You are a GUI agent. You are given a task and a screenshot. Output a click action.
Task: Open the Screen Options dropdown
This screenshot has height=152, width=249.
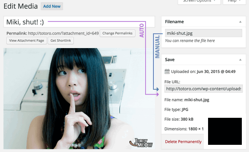(x=199, y=2)
